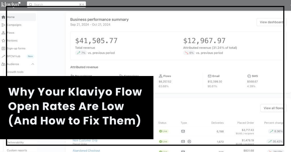Click the 1,672 deliveries value

pyautogui.click(x=220, y=142)
